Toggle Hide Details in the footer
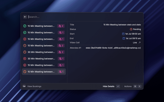Screen dimensions: 164x102 109,86
